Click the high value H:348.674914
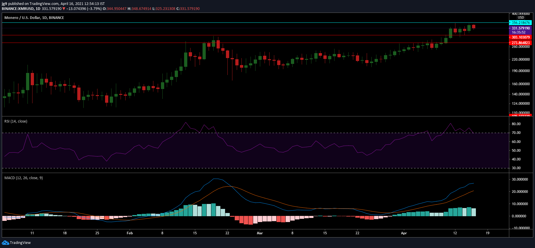This screenshot has width=535, height=248. click(140, 9)
